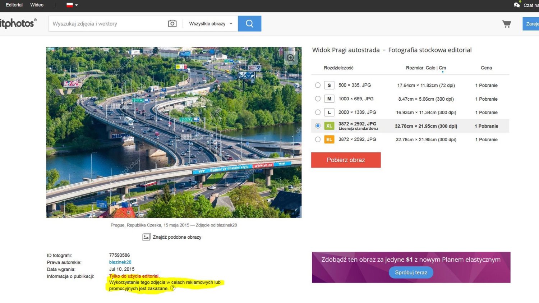
Task: Click Znajdź podobne obrazy link
Action: [177, 237]
